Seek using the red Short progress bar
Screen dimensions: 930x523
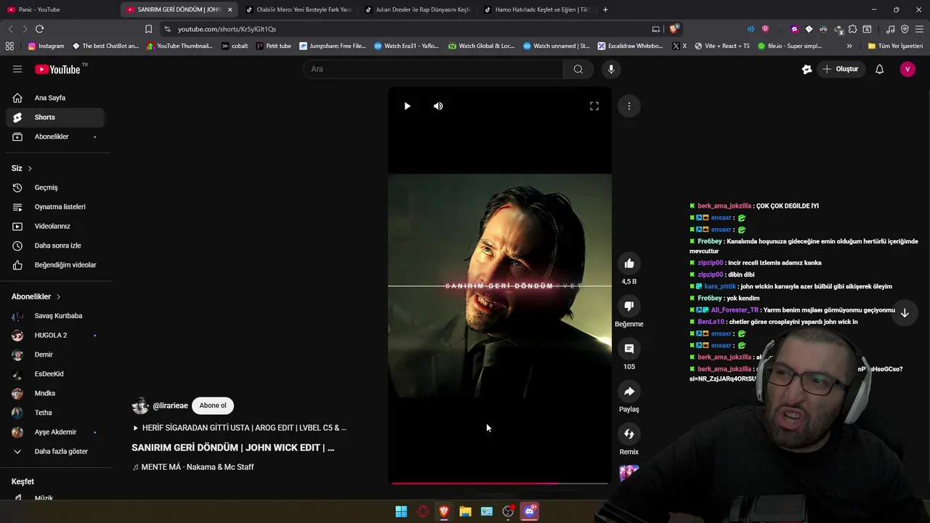tap(500, 483)
